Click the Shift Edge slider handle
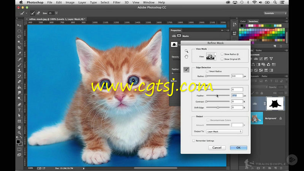The height and width of the screenshot is (171, 304). tap(218, 107)
